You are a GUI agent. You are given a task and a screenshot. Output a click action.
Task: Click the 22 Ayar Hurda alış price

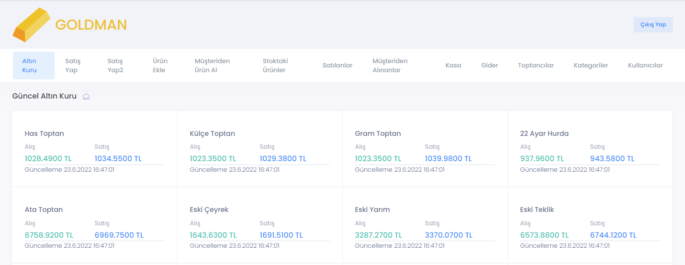(542, 159)
